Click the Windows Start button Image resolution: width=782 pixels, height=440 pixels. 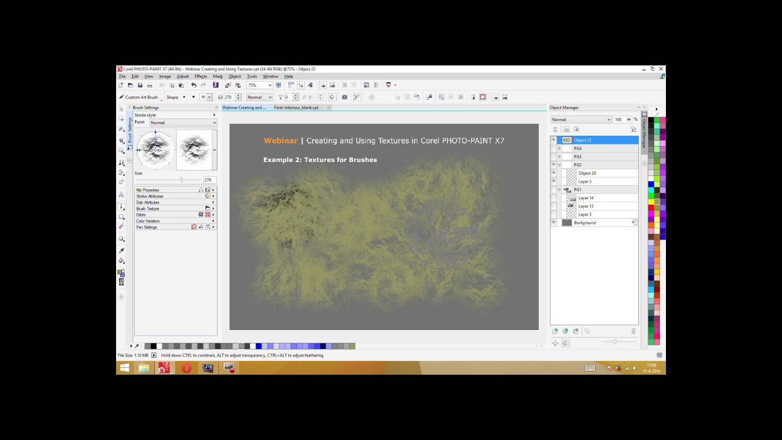125,368
